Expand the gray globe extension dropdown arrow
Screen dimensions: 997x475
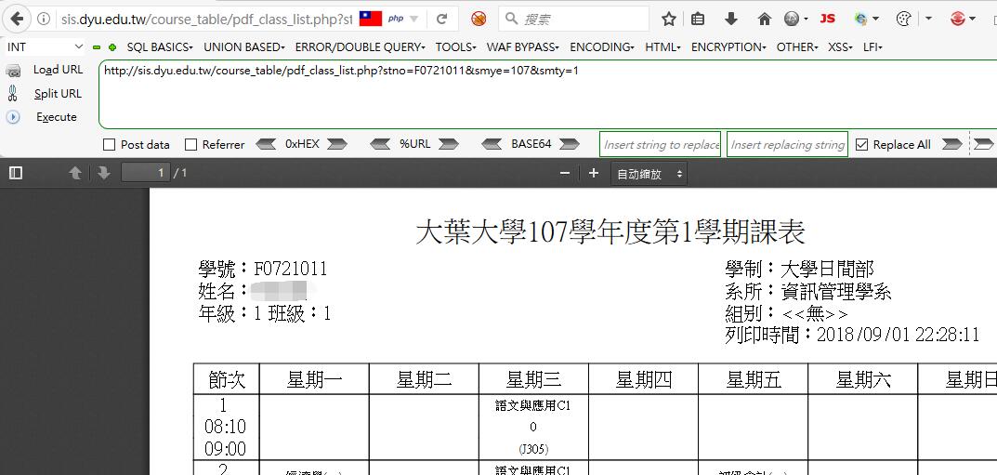pyautogui.click(x=806, y=20)
